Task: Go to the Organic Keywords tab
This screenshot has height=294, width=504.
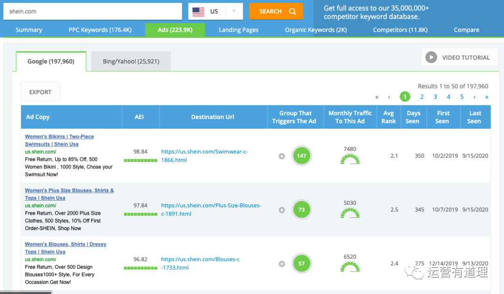Action: [x=316, y=30]
